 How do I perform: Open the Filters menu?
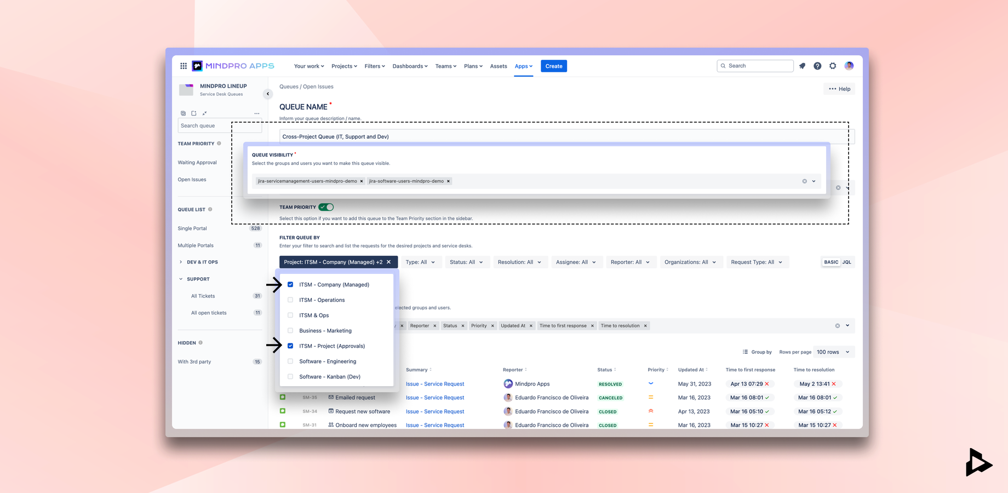coord(375,66)
